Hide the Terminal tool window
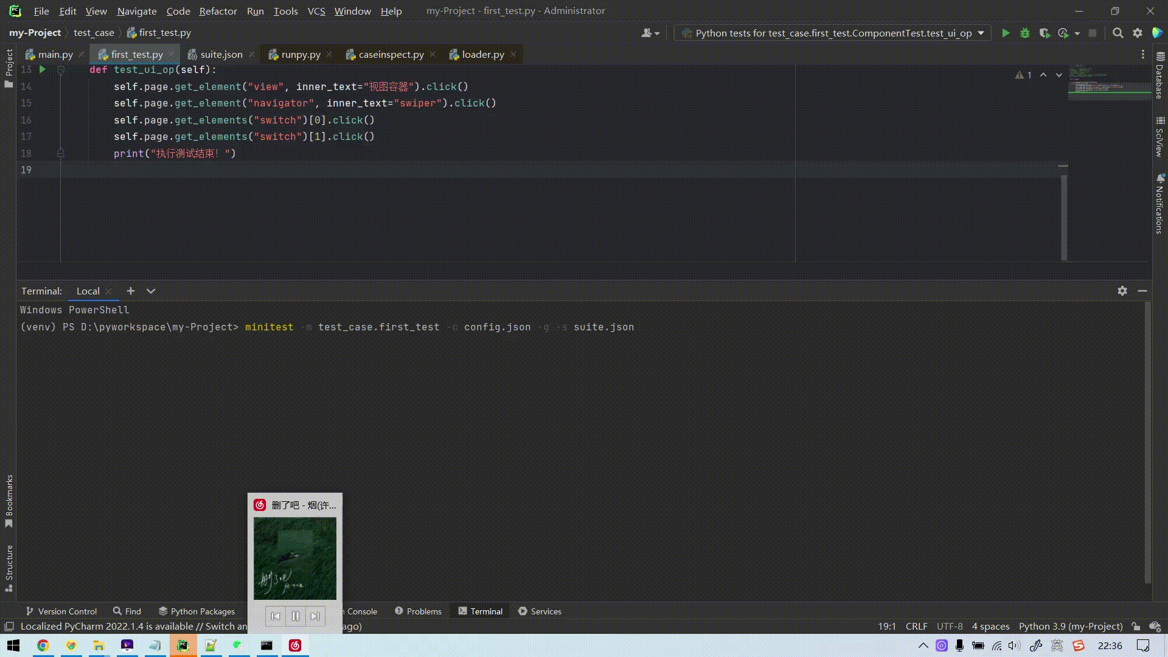Screen dimensions: 1168x657 point(1142,291)
